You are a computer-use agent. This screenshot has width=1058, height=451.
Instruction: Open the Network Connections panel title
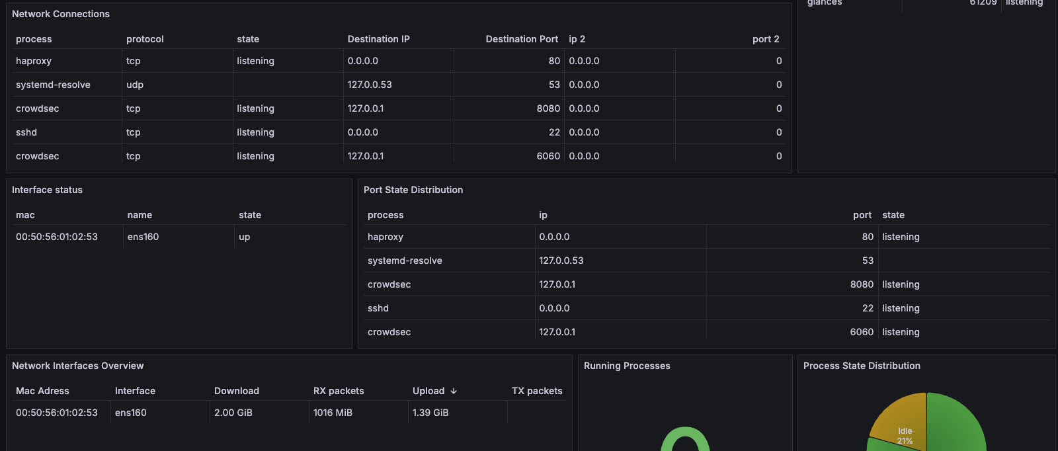click(x=61, y=14)
